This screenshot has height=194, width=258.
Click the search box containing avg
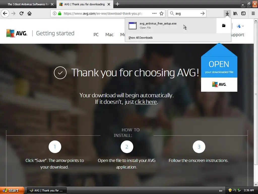tap(187, 13)
